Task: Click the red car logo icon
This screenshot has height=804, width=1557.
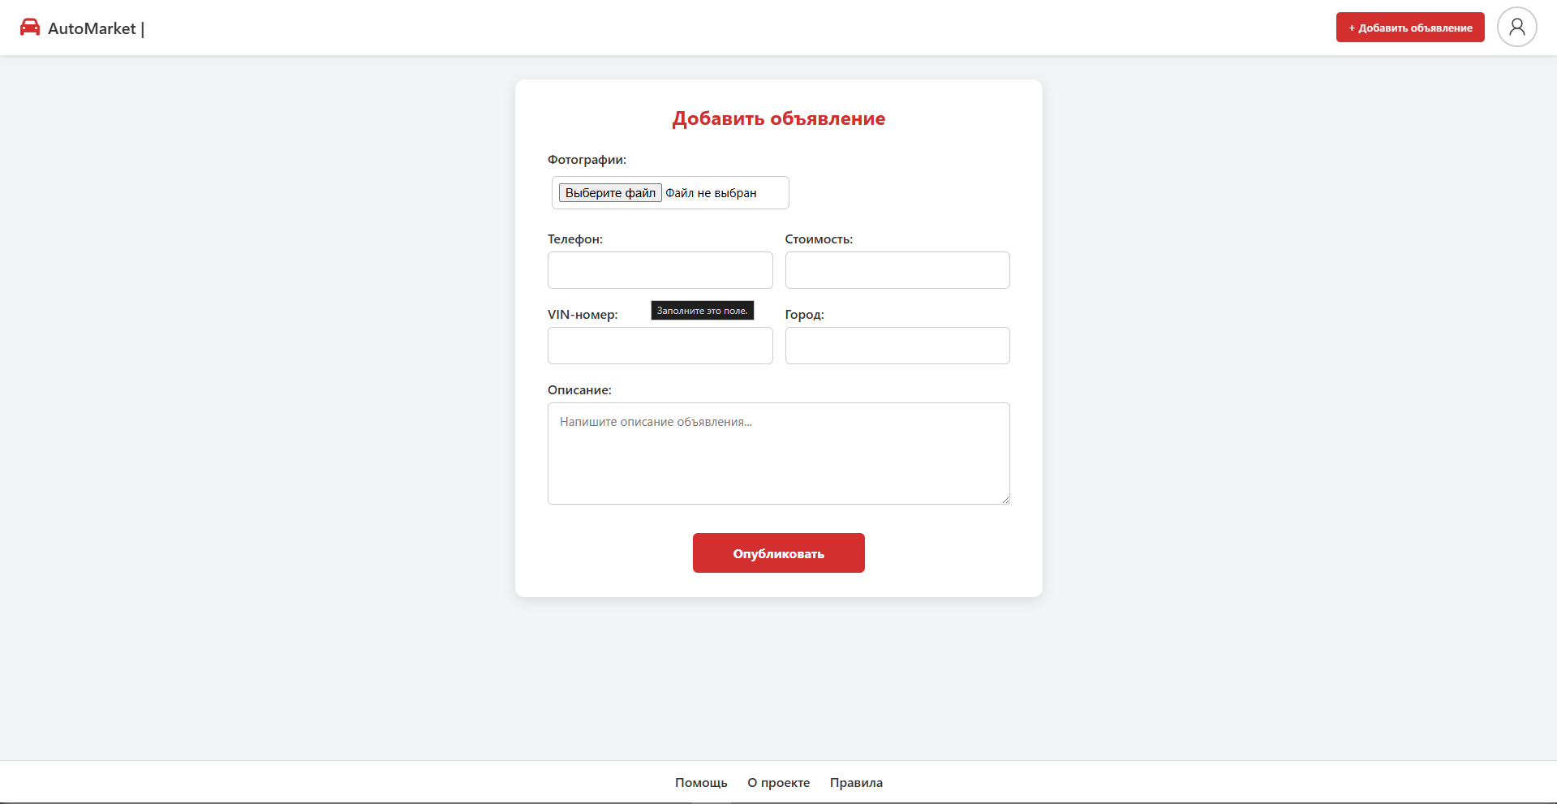Action: (x=30, y=28)
